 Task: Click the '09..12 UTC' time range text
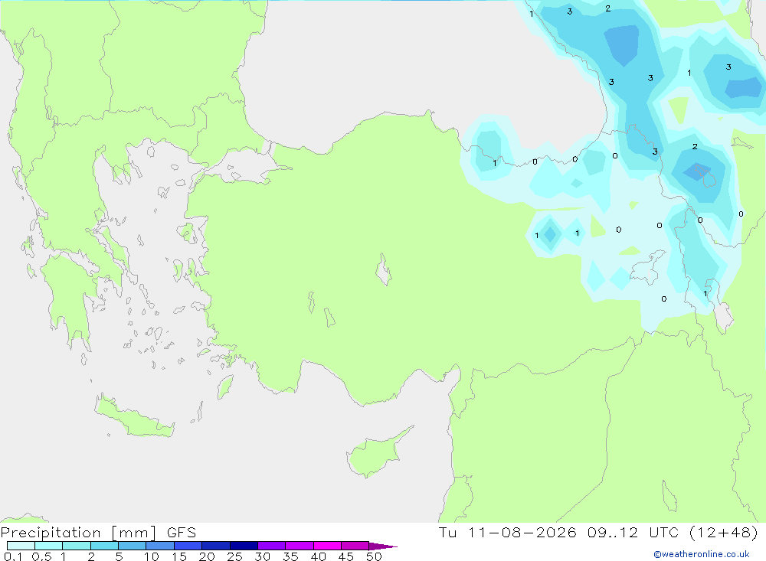coord(634,532)
